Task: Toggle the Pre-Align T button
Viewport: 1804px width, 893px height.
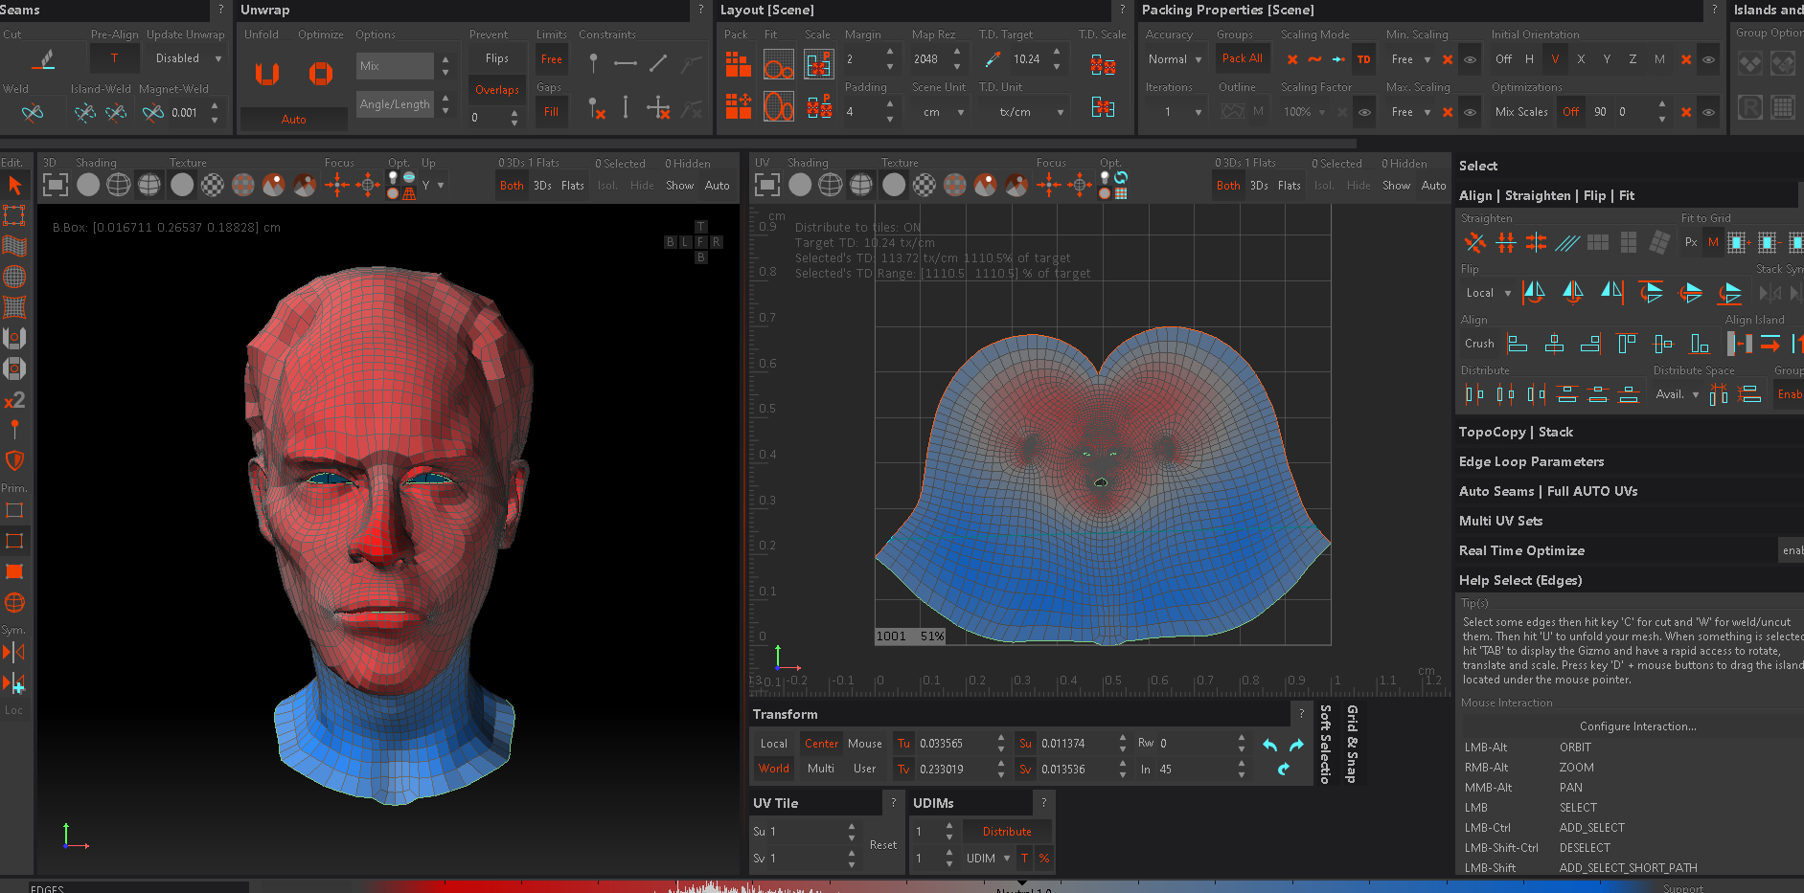Action: [114, 58]
